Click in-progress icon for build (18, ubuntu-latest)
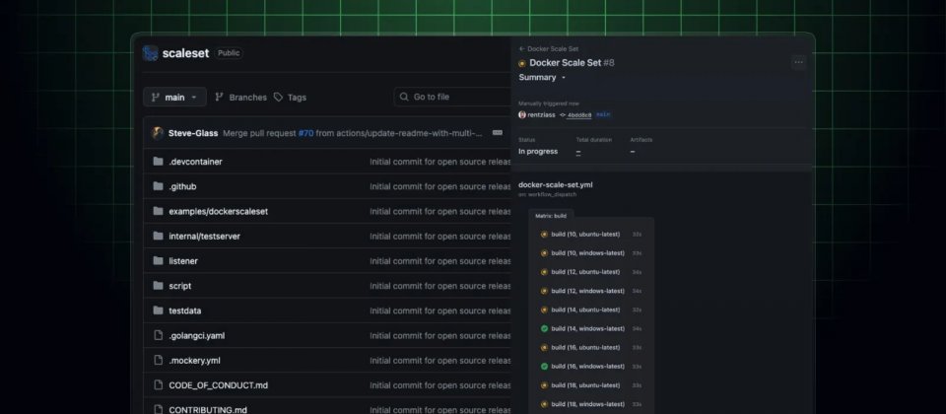This screenshot has height=414, width=946. pyautogui.click(x=544, y=385)
